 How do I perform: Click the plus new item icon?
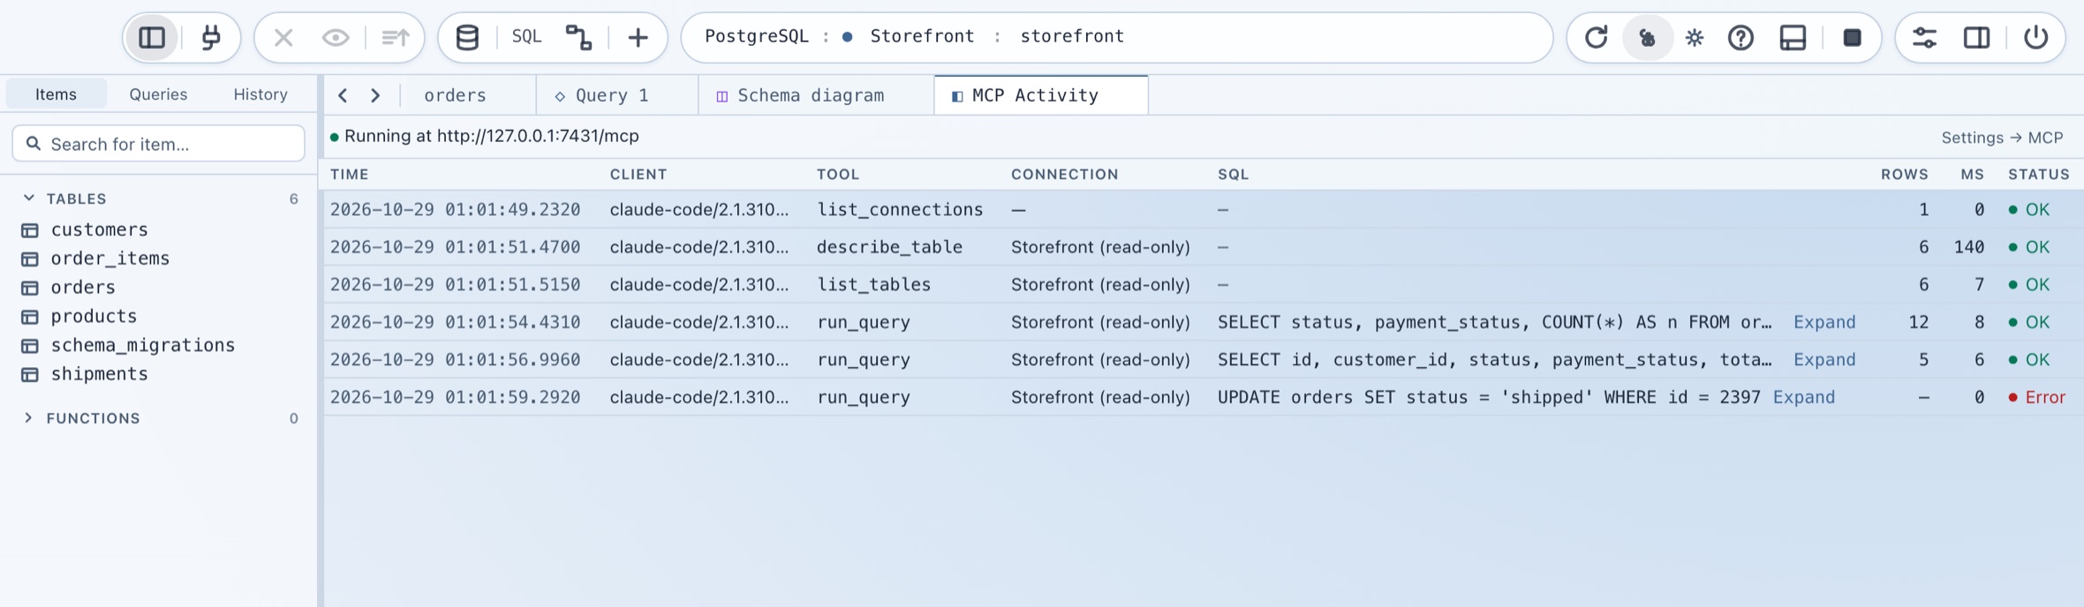pos(638,37)
